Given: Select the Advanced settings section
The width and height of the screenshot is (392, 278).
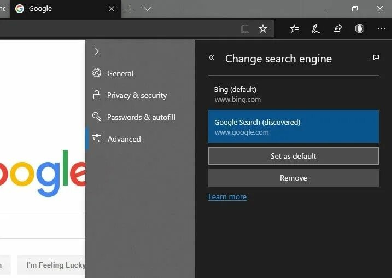Looking at the screenshot, I should 124,139.
